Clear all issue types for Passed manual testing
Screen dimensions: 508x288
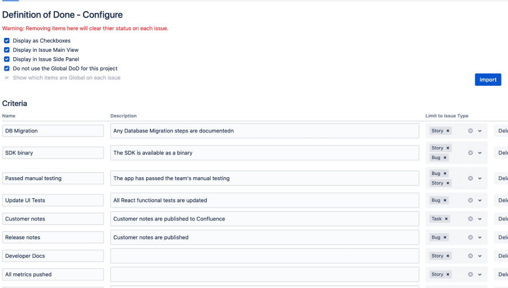tap(470, 178)
